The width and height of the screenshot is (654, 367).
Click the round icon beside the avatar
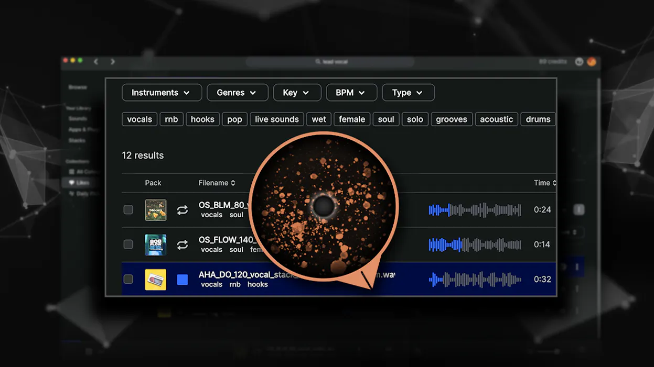pyautogui.click(x=579, y=62)
